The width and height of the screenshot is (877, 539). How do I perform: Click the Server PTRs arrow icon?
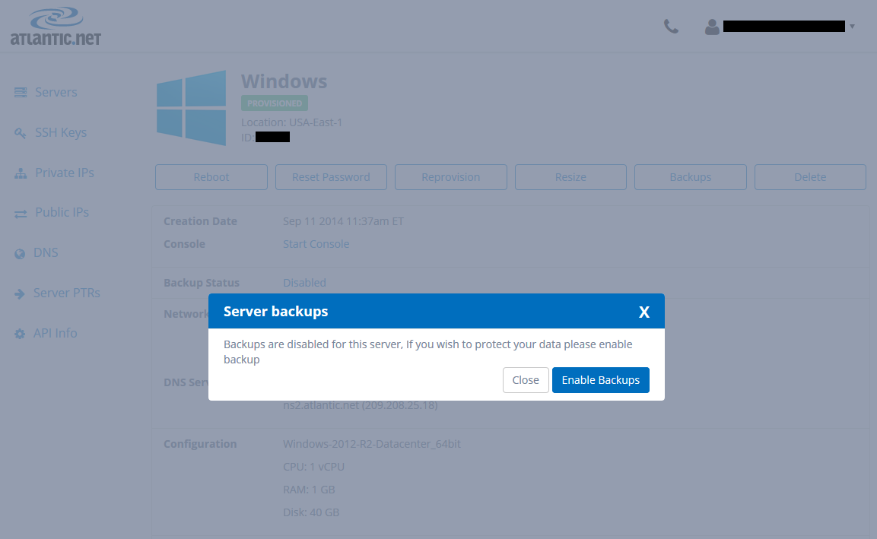[20, 293]
